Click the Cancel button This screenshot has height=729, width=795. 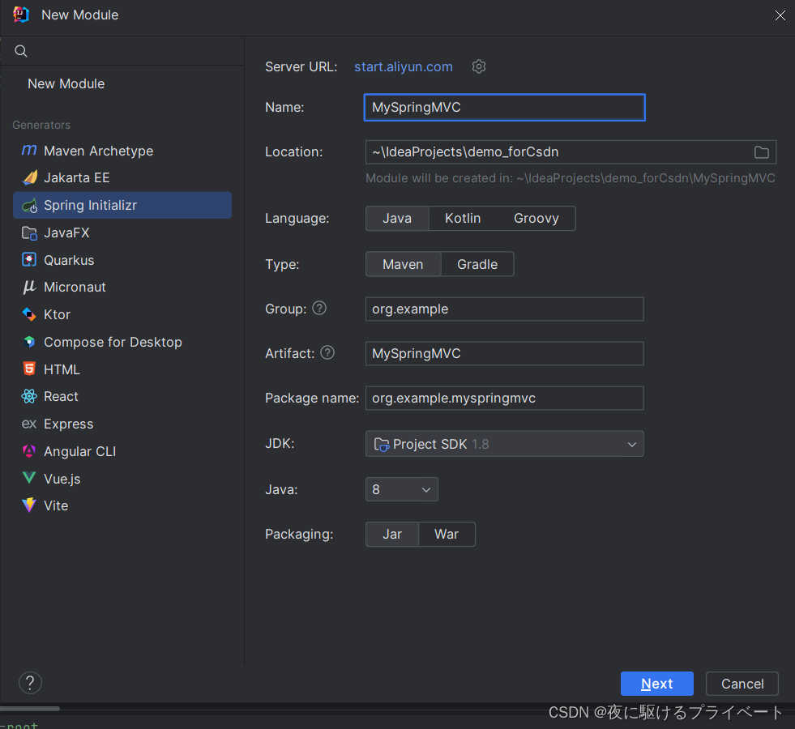(742, 684)
